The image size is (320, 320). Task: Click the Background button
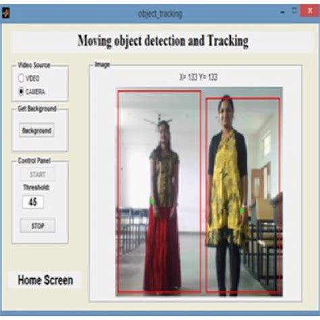coord(36,130)
